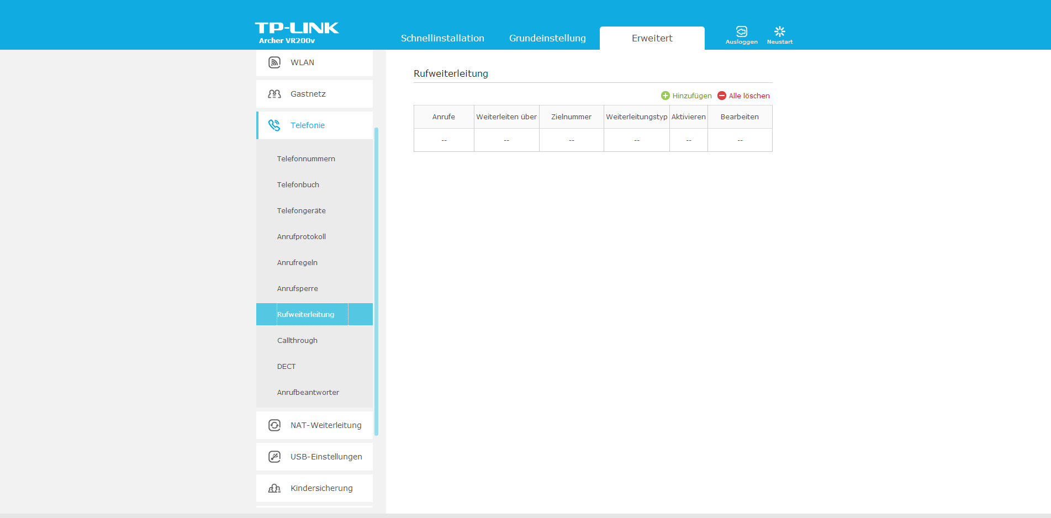Click the NAT-Weiterleitung icon
Viewport: 1051px width, 518px height.
[274, 425]
